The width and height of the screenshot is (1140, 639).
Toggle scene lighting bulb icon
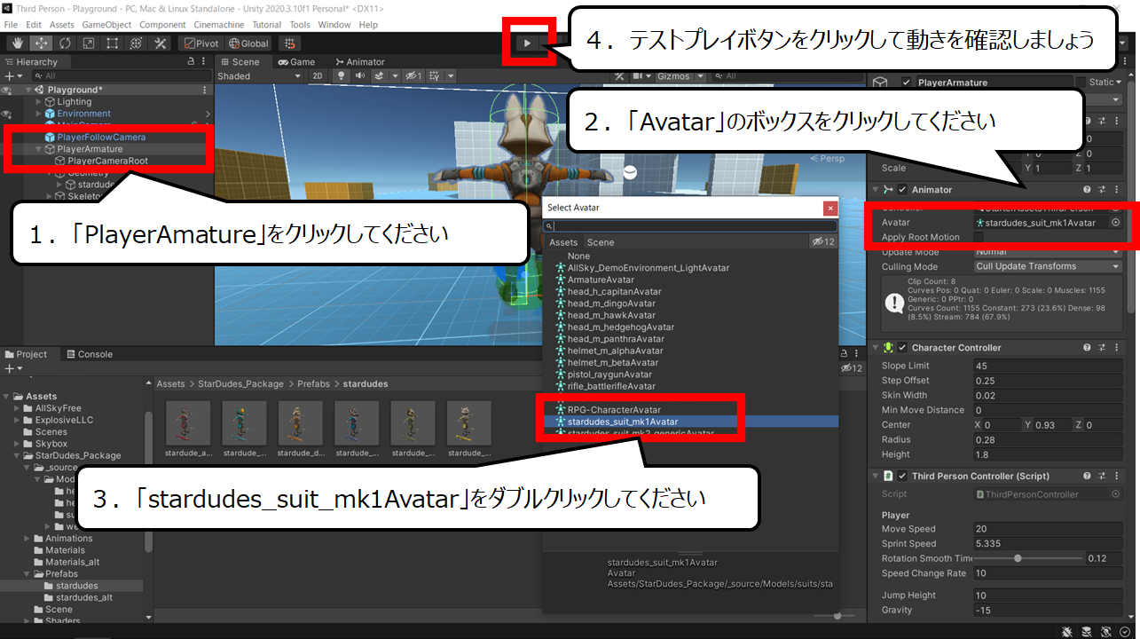340,76
